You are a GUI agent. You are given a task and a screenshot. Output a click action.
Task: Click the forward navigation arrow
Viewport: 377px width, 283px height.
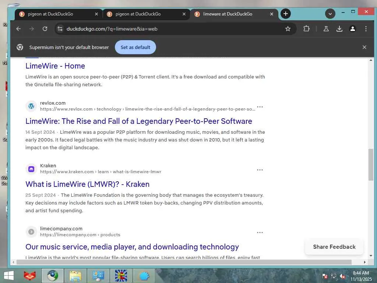[32, 29]
